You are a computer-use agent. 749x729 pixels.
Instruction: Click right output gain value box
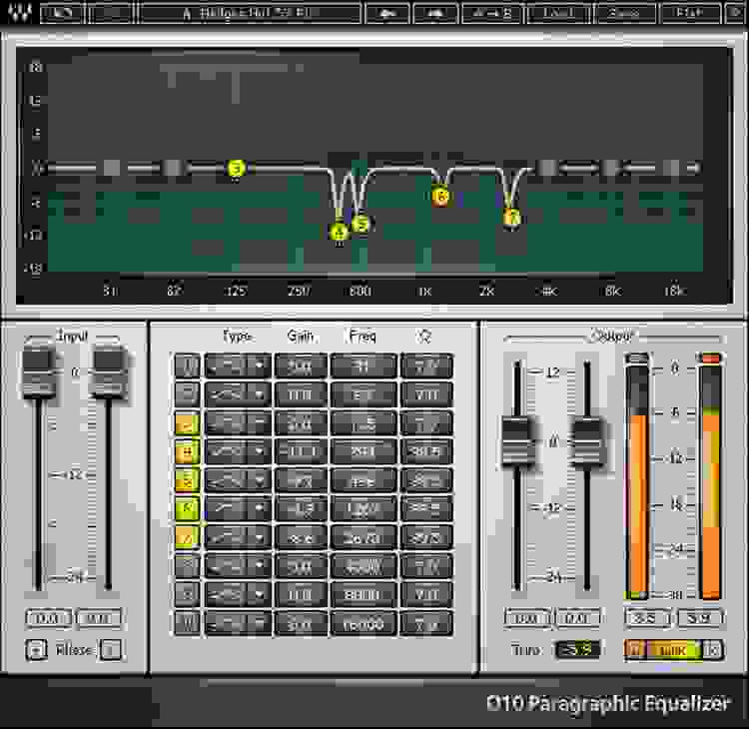pyautogui.click(x=578, y=618)
